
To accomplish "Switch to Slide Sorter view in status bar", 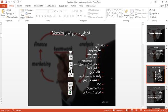I will click(x=132, y=110).
